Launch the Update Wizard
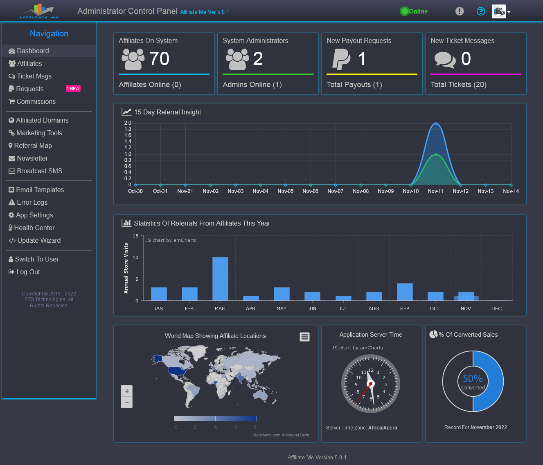Image resolution: width=543 pixels, height=465 pixels. 39,240
